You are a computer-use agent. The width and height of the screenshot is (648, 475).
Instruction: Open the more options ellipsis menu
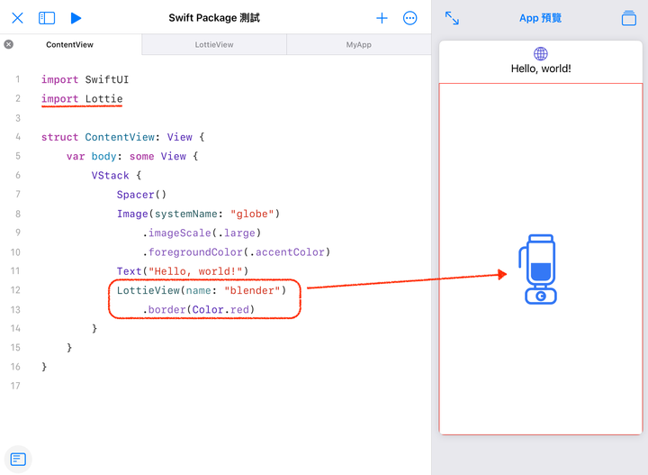[x=410, y=18]
